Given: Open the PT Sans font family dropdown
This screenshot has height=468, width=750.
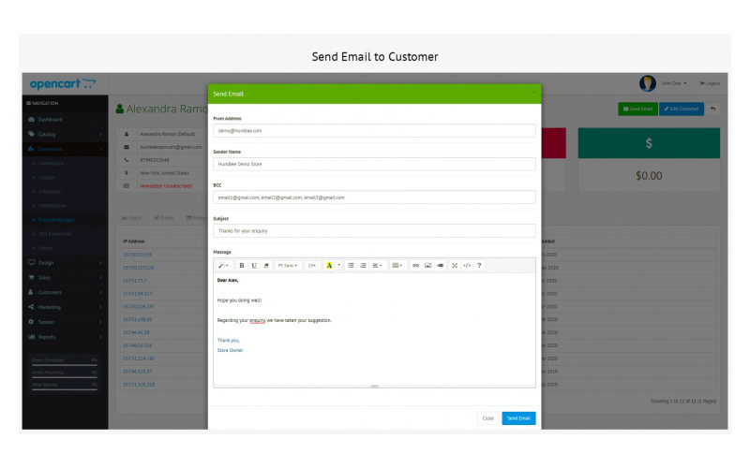Looking at the screenshot, I should point(288,266).
